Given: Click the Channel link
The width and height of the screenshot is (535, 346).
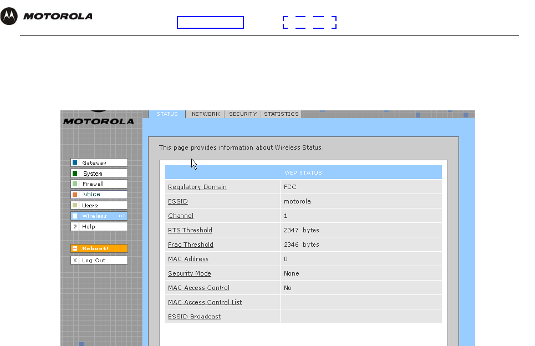Looking at the screenshot, I should (181, 216).
